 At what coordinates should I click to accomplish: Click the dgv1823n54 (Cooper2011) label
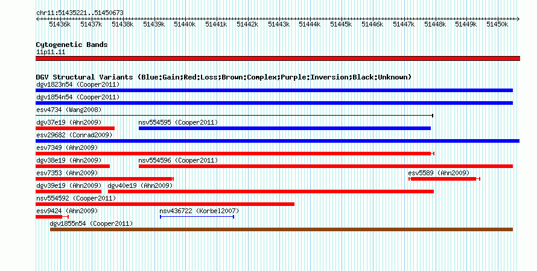pos(78,84)
